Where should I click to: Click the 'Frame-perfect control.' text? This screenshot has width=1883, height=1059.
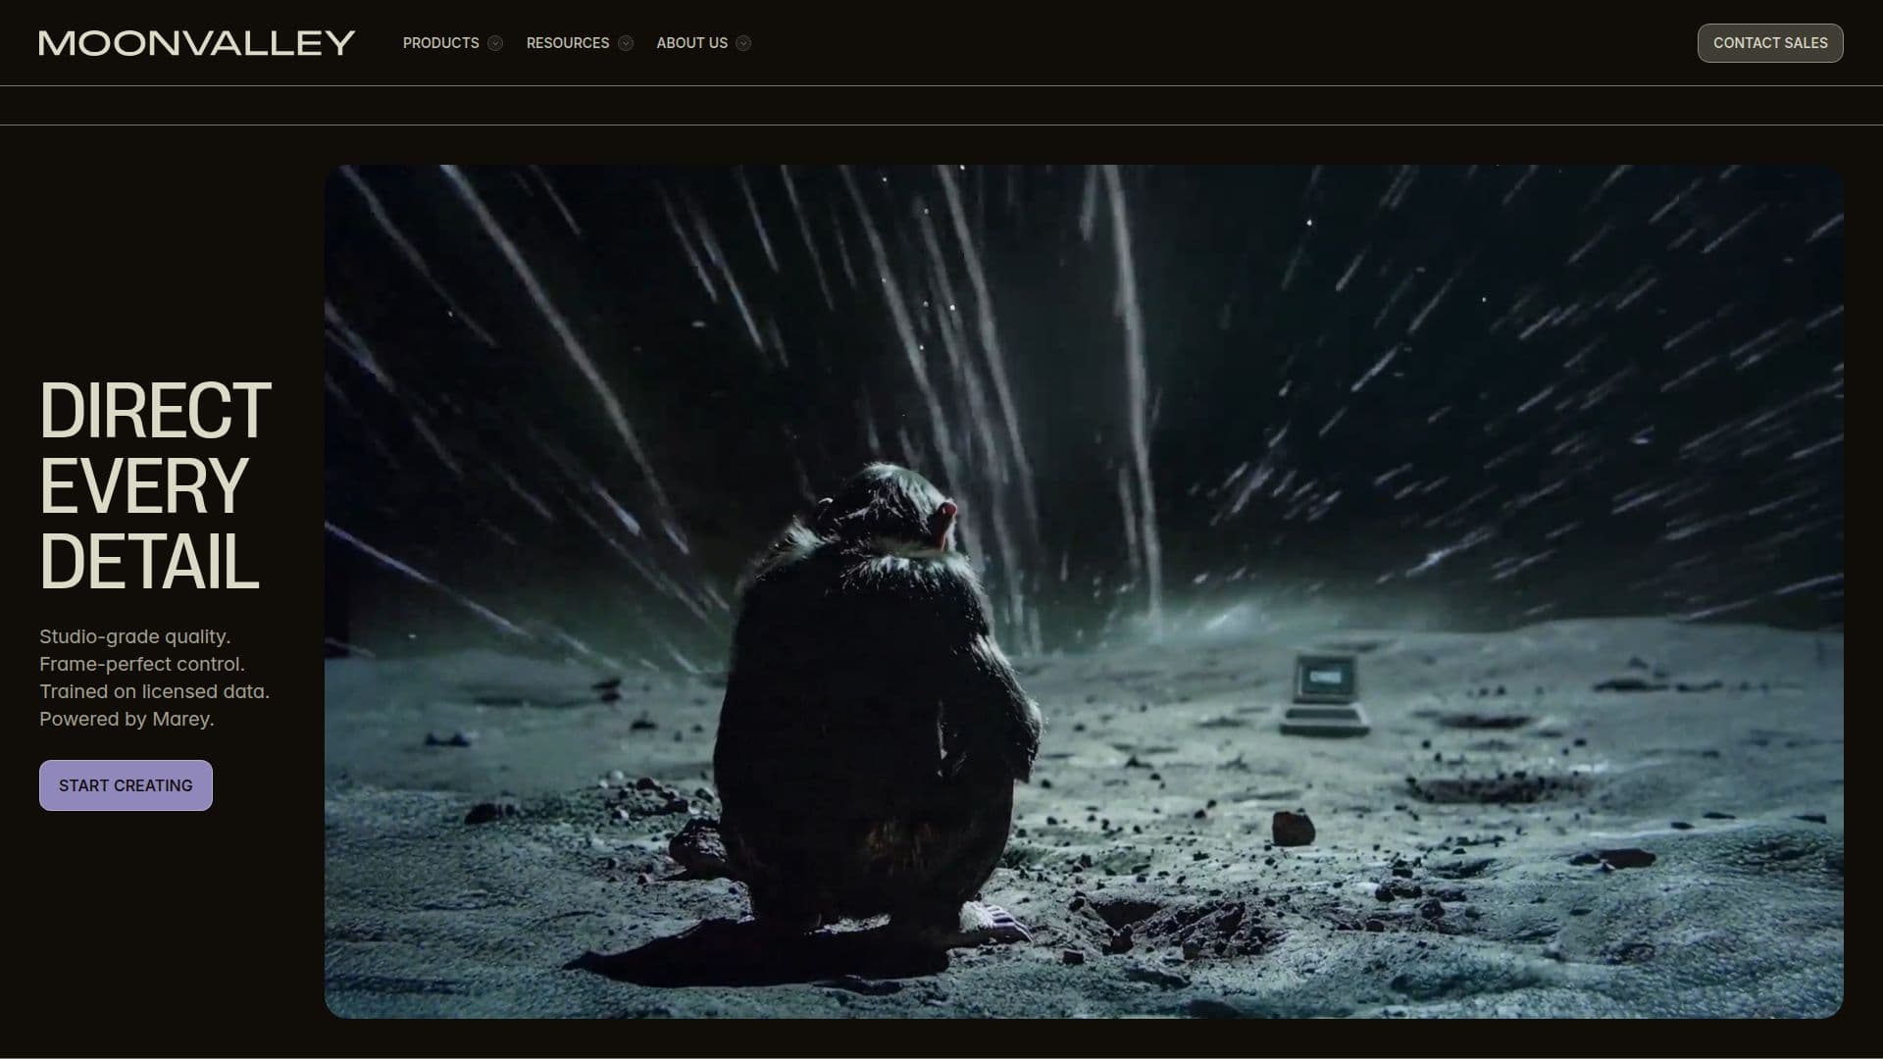tap(142, 664)
